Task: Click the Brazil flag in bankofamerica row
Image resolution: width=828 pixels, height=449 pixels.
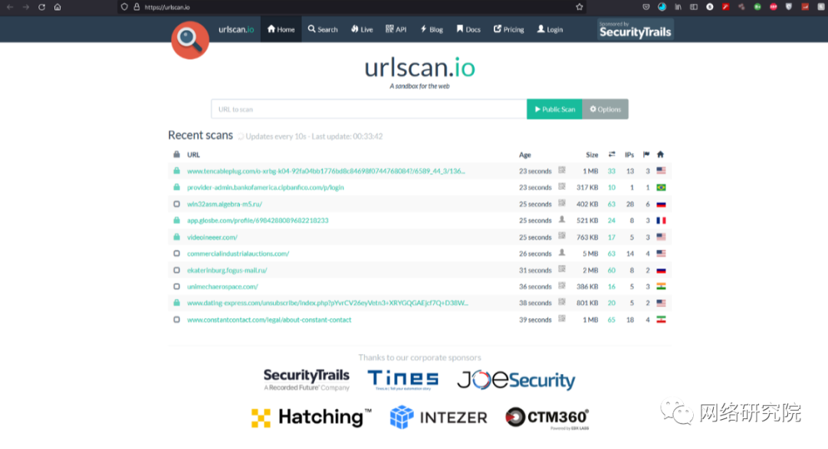Action: click(x=661, y=187)
